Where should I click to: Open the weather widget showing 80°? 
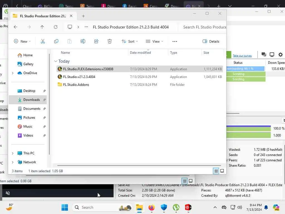point(9,207)
